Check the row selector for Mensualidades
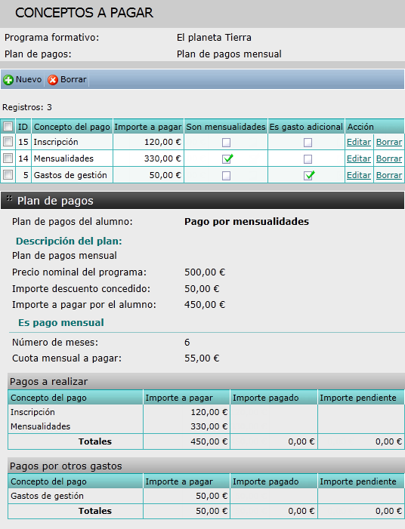 pyautogui.click(x=8, y=158)
